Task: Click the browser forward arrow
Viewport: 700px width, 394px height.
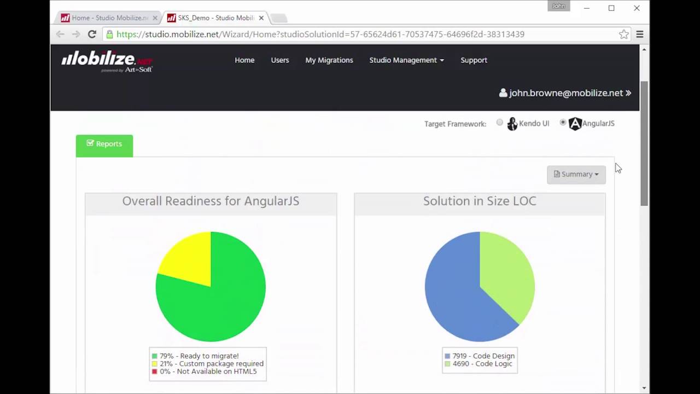Action: 76,34
